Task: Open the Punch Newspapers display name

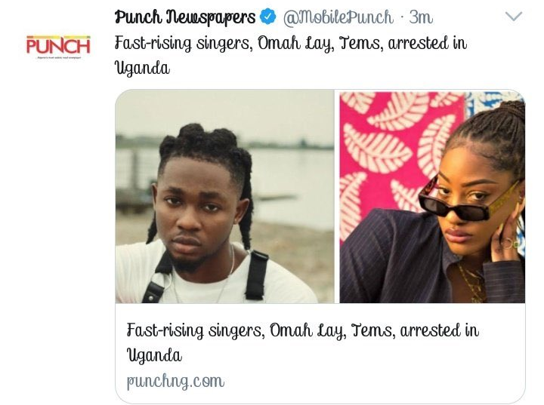Action: pyautogui.click(x=184, y=17)
